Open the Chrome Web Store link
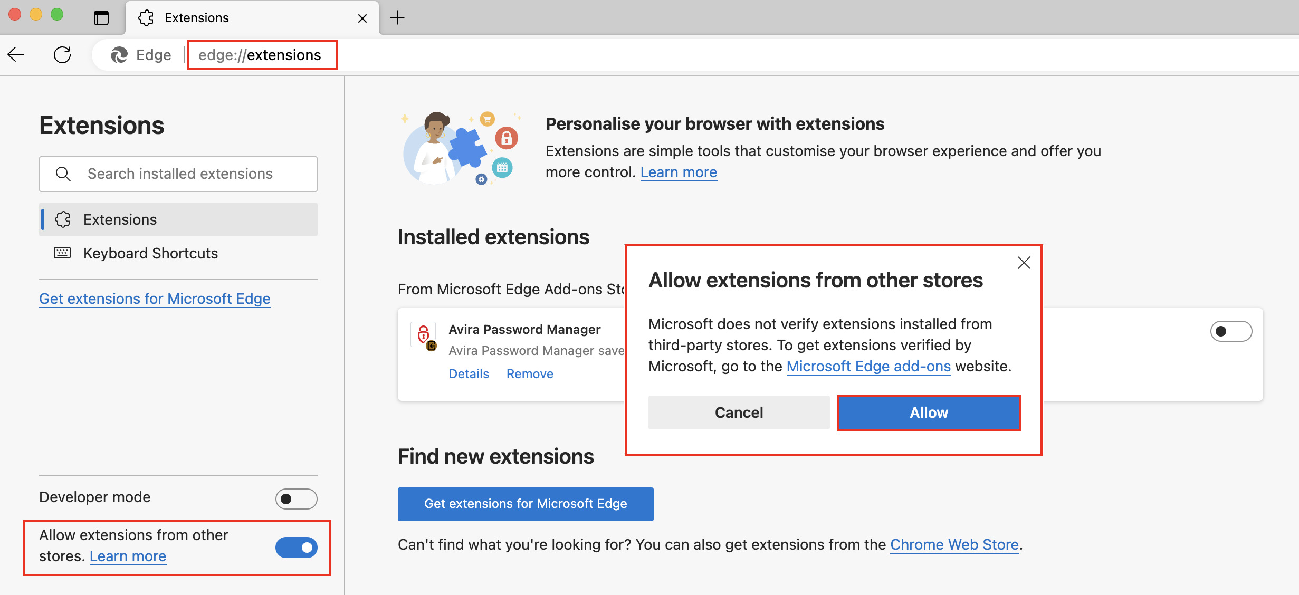The height and width of the screenshot is (595, 1299). pyautogui.click(x=954, y=545)
